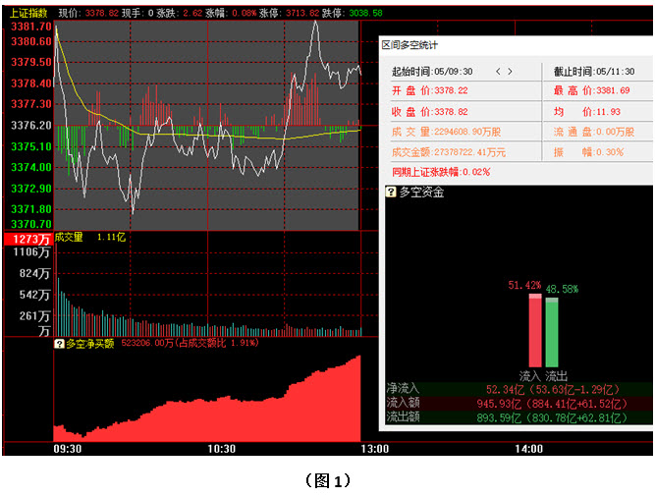The width and height of the screenshot is (655, 498).
Task: Click the 13:00 time axis marker
Action: pos(375,449)
